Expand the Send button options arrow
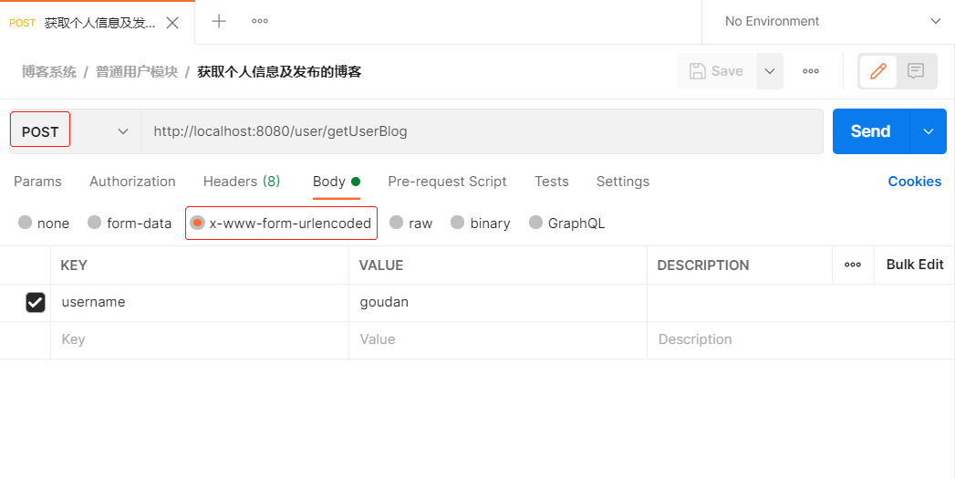The width and height of the screenshot is (955, 479). [x=929, y=131]
